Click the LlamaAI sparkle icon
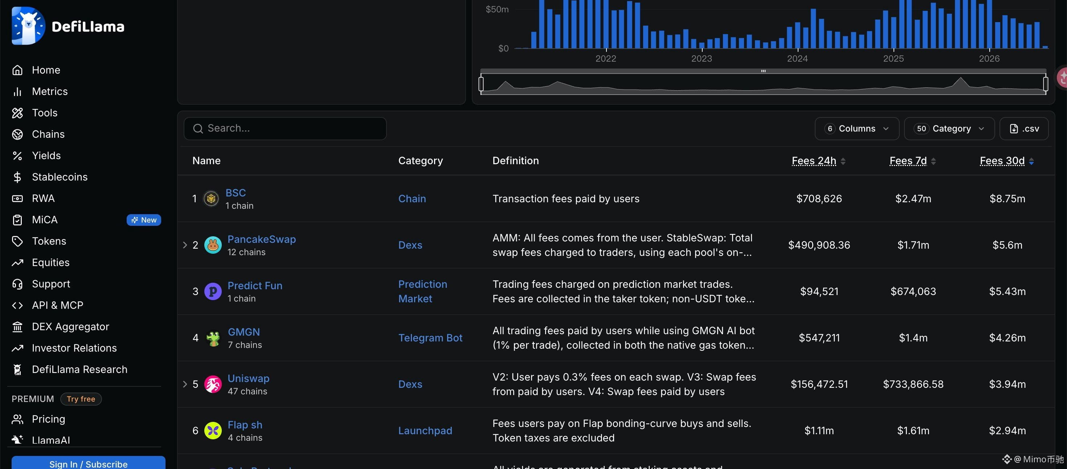The height and width of the screenshot is (469, 1067). [x=17, y=440]
